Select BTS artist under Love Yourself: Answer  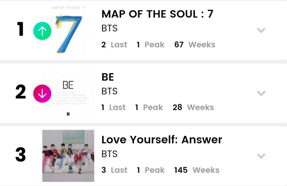[x=109, y=154]
